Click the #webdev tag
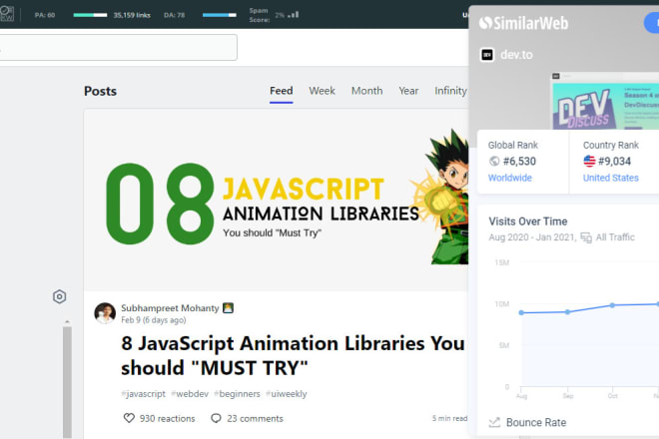Viewport: 659px width, 439px height. tap(190, 394)
